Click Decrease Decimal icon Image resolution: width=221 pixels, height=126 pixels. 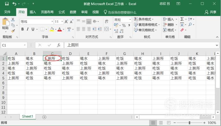coord(121,31)
